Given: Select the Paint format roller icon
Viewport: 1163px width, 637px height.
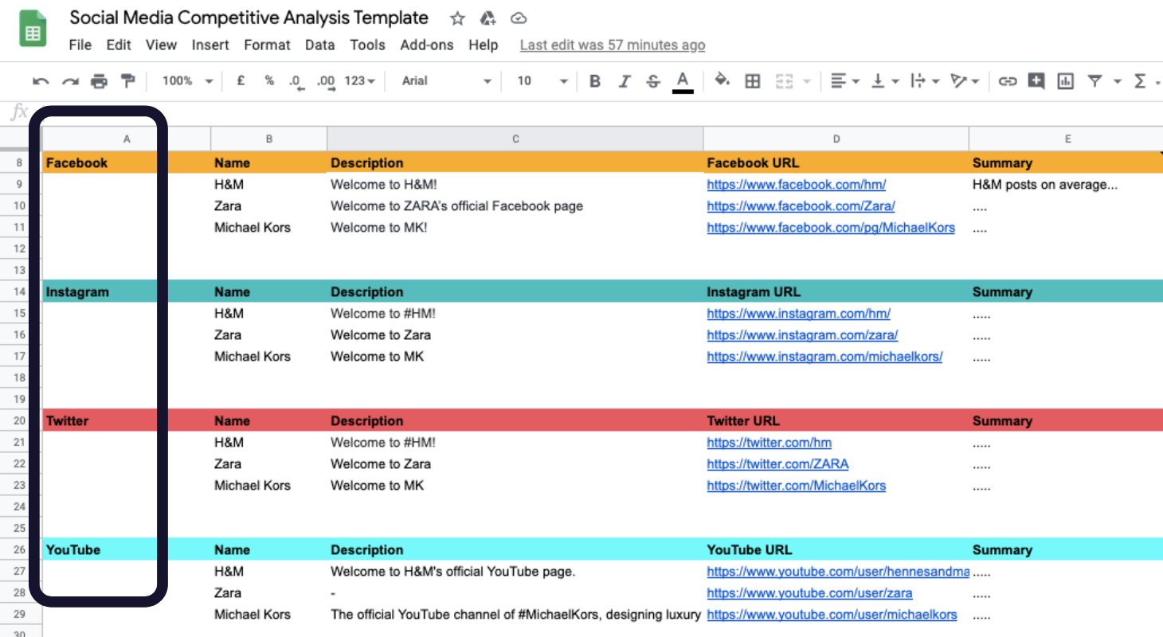Looking at the screenshot, I should [127, 81].
